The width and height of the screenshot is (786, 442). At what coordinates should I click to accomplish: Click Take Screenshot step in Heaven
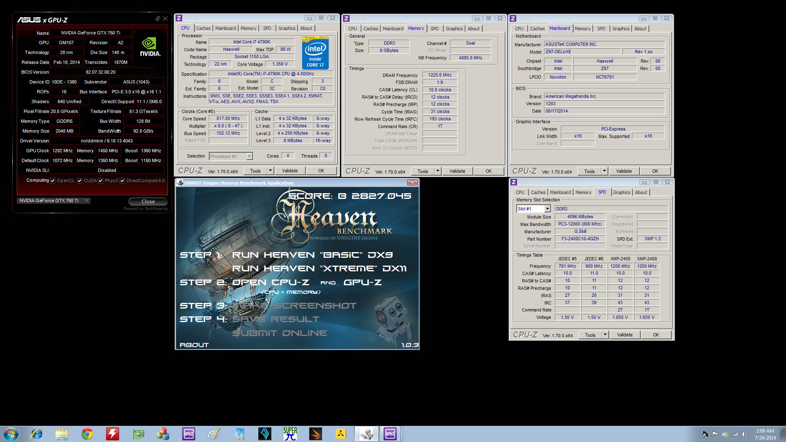pos(295,306)
